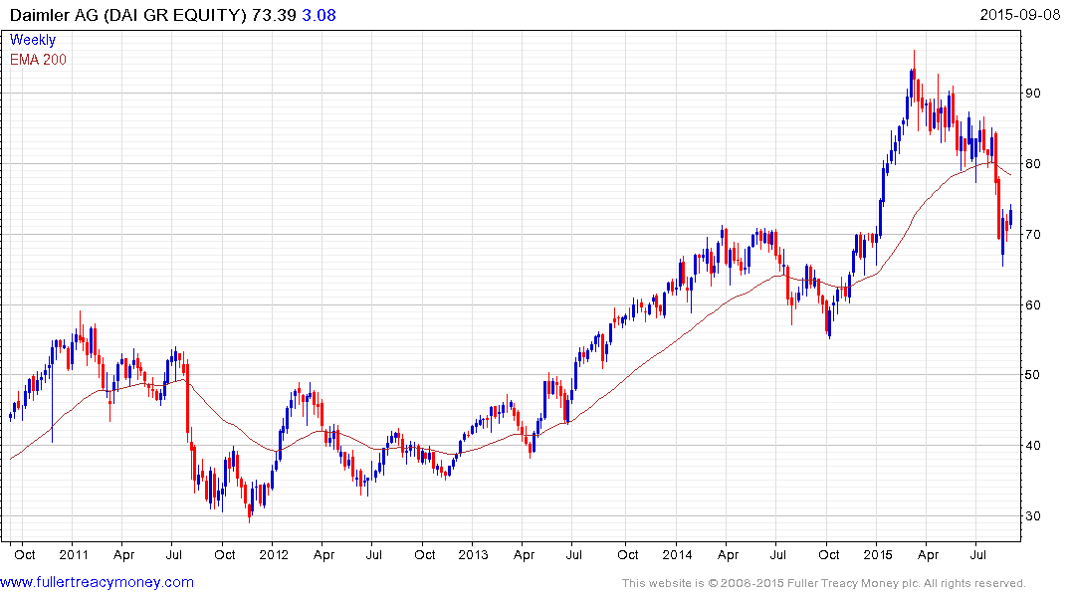This screenshot has width=1070, height=597.
Task: Click the Fuller Treacy Money copyright notice
Action: click(824, 583)
